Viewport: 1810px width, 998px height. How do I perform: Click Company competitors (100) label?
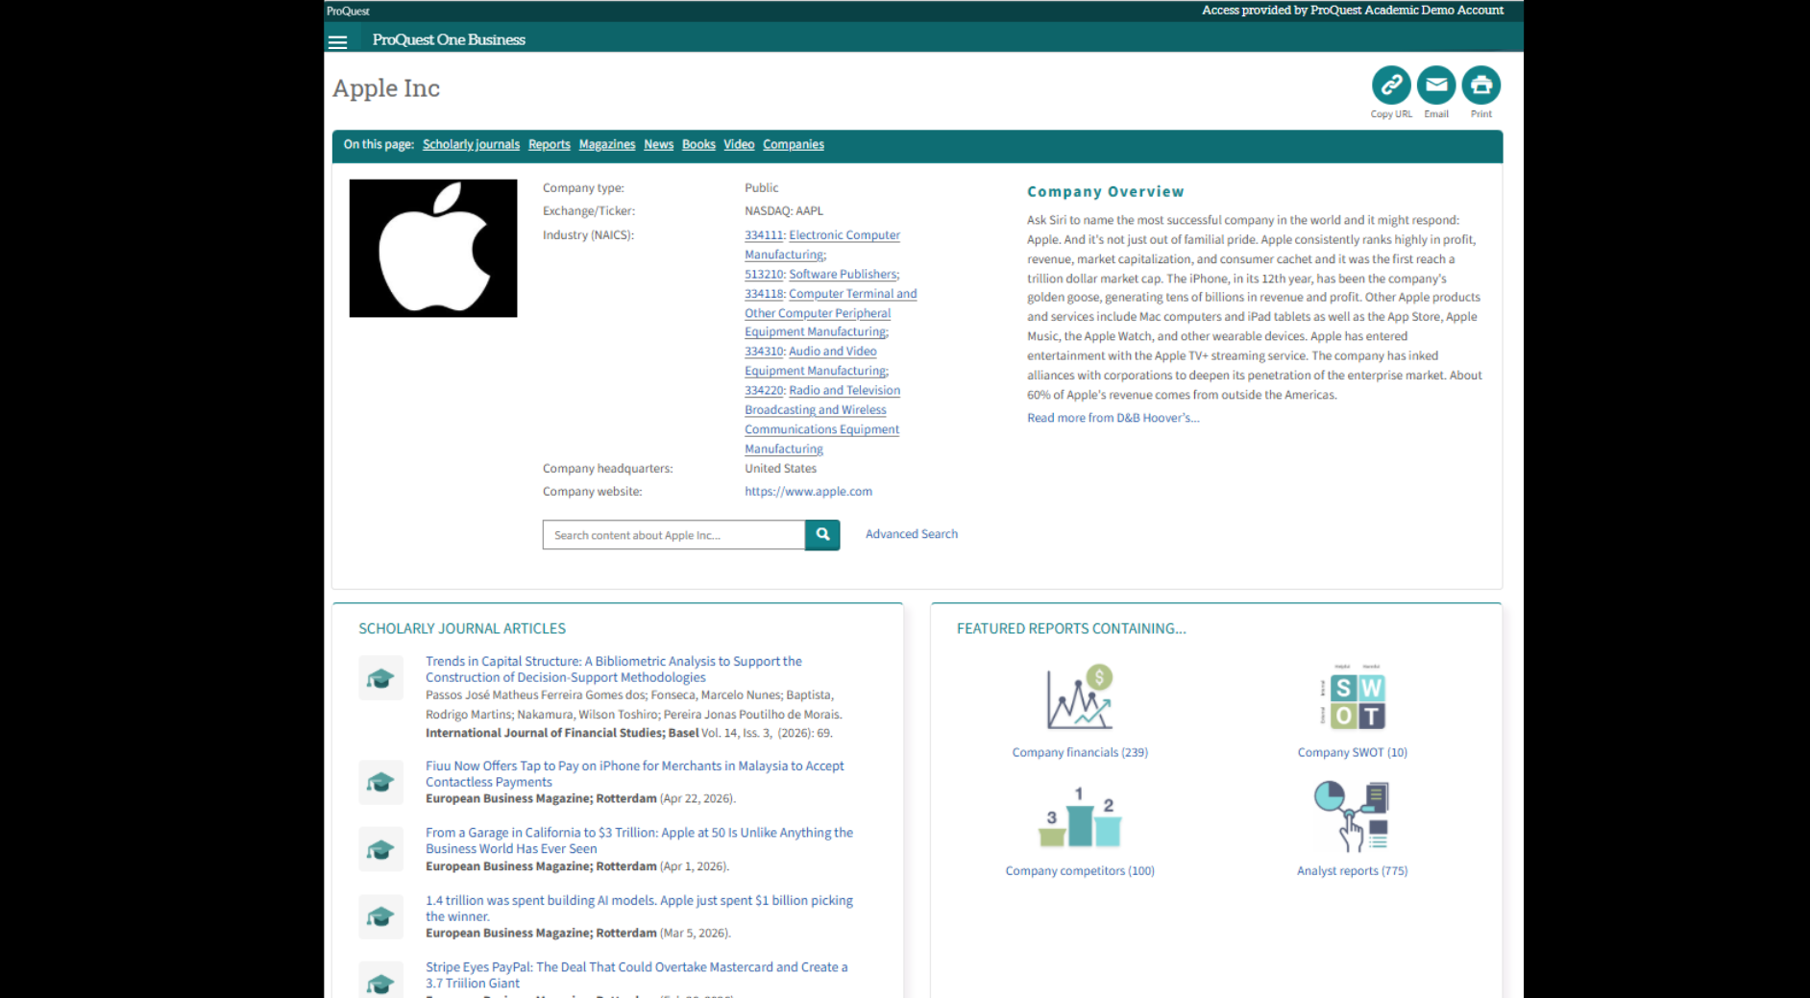pyautogui.click(x=1080, y=870)
